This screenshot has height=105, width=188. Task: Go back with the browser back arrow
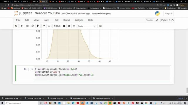click(2, 5)
